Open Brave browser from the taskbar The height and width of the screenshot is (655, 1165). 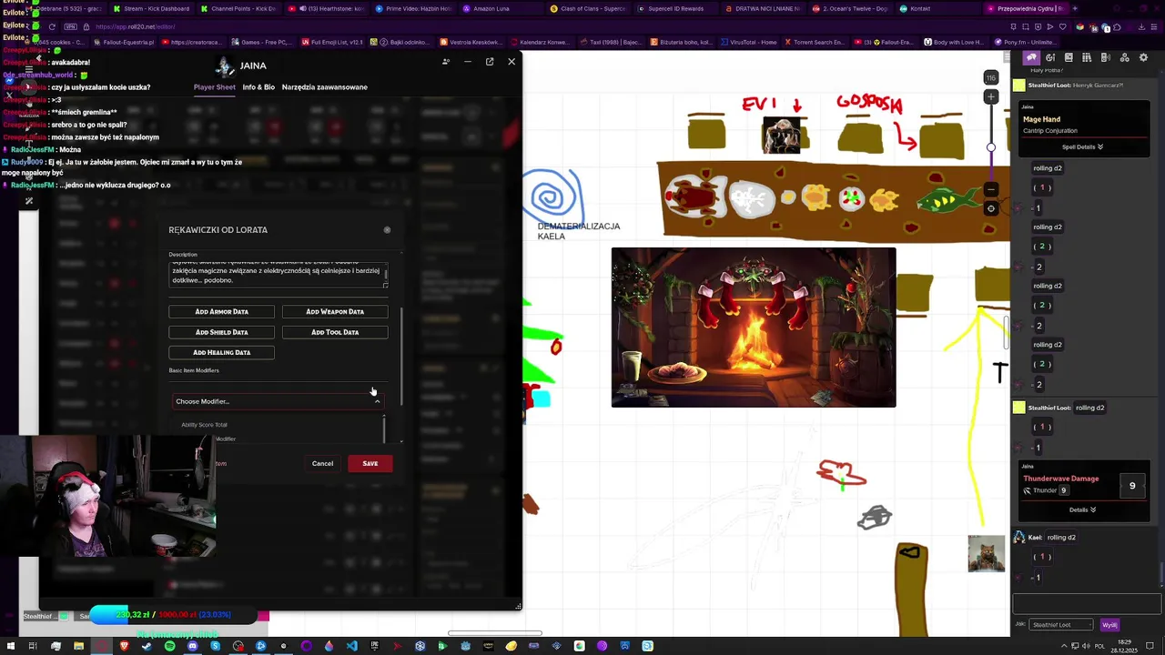(125, 646)
